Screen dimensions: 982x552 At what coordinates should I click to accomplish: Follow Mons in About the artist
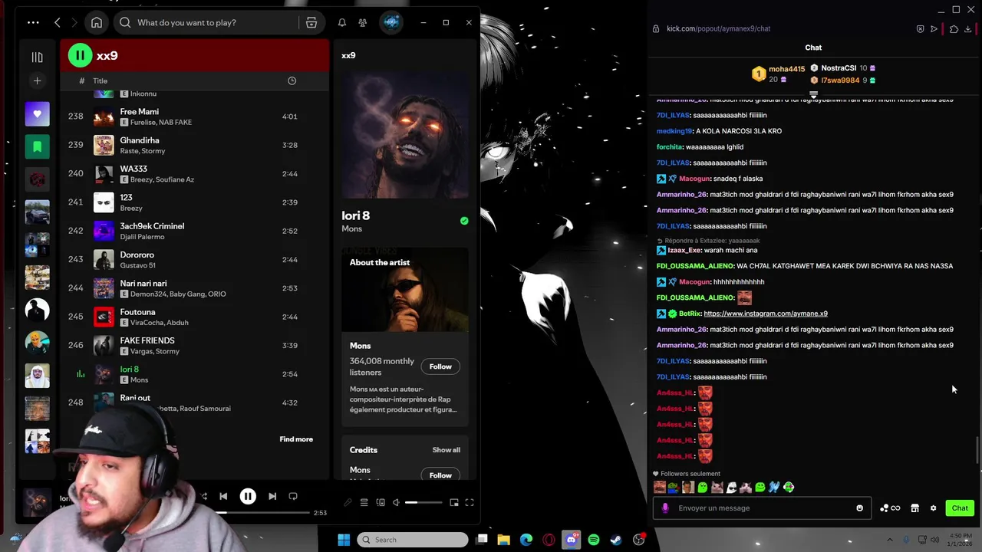pyautogui.click(x=440, y=366)
